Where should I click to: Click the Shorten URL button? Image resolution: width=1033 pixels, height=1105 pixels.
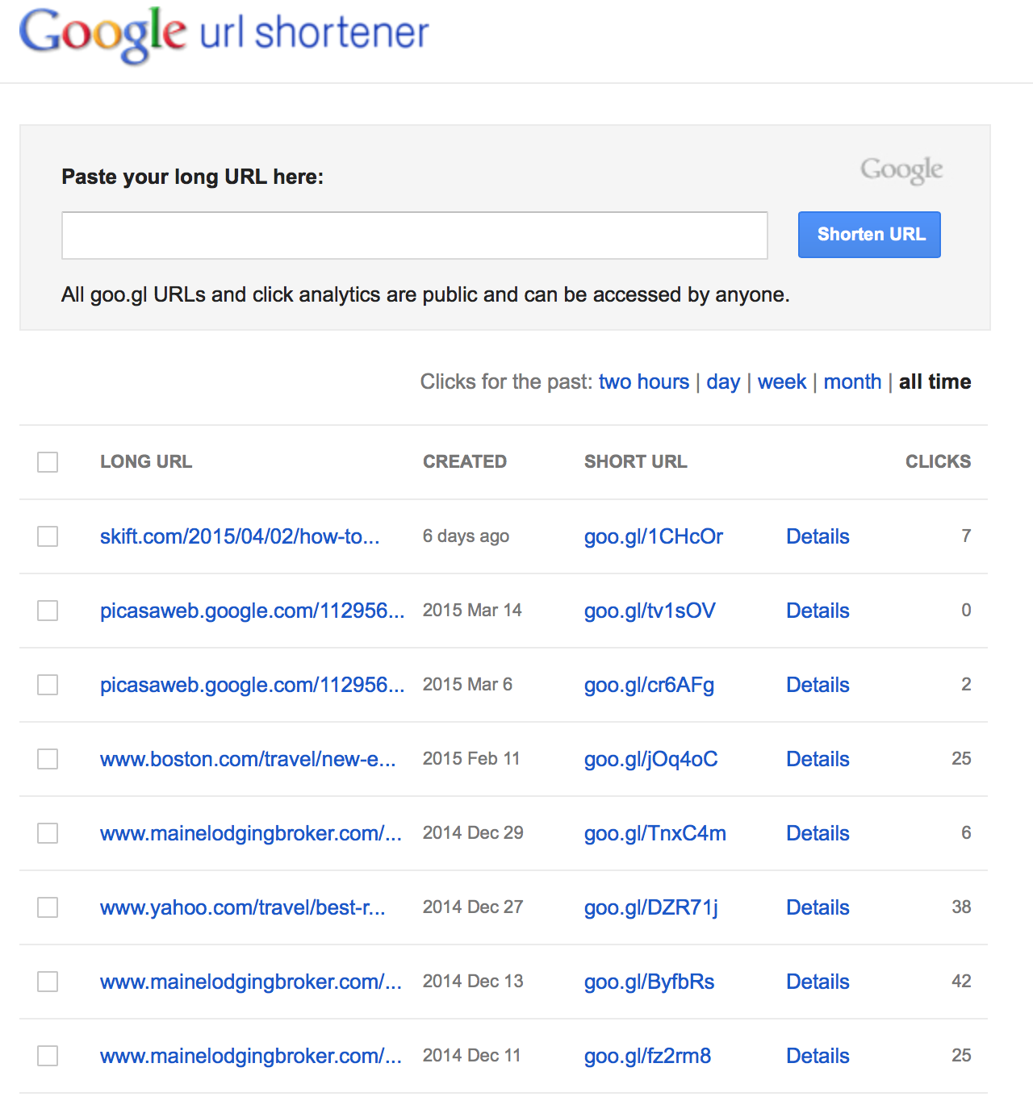tap(869, 235)
